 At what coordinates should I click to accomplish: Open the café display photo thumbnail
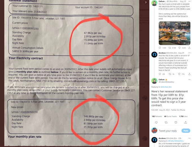click(174, 33)
